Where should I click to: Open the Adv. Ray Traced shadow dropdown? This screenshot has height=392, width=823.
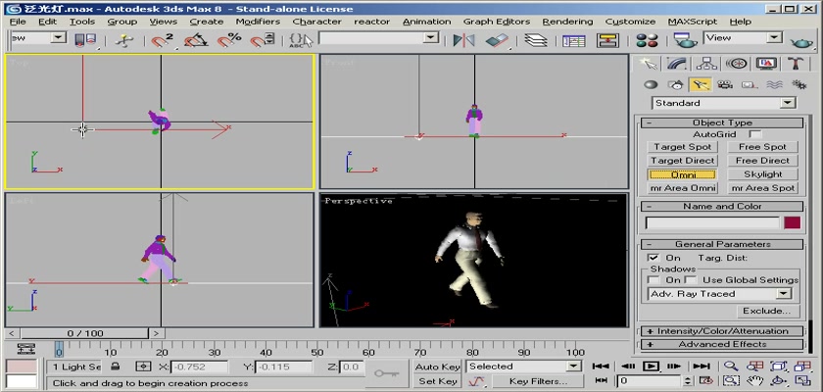720,293
